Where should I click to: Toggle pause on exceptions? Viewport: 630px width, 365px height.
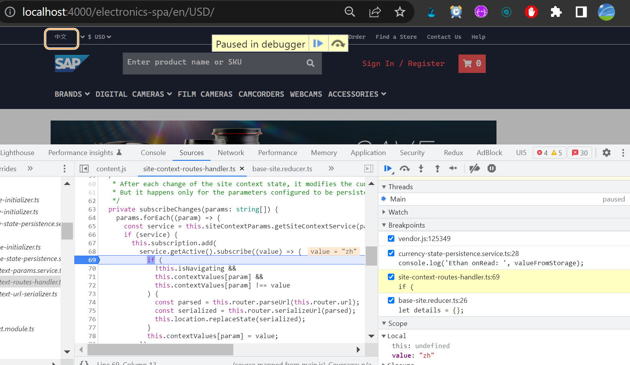coord(491,168)
